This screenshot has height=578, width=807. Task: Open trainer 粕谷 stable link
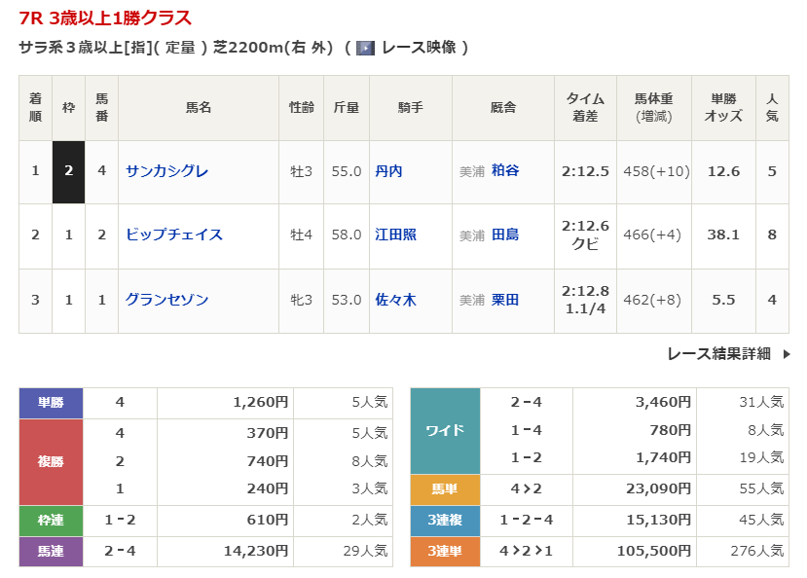click(x=505, y=170)
